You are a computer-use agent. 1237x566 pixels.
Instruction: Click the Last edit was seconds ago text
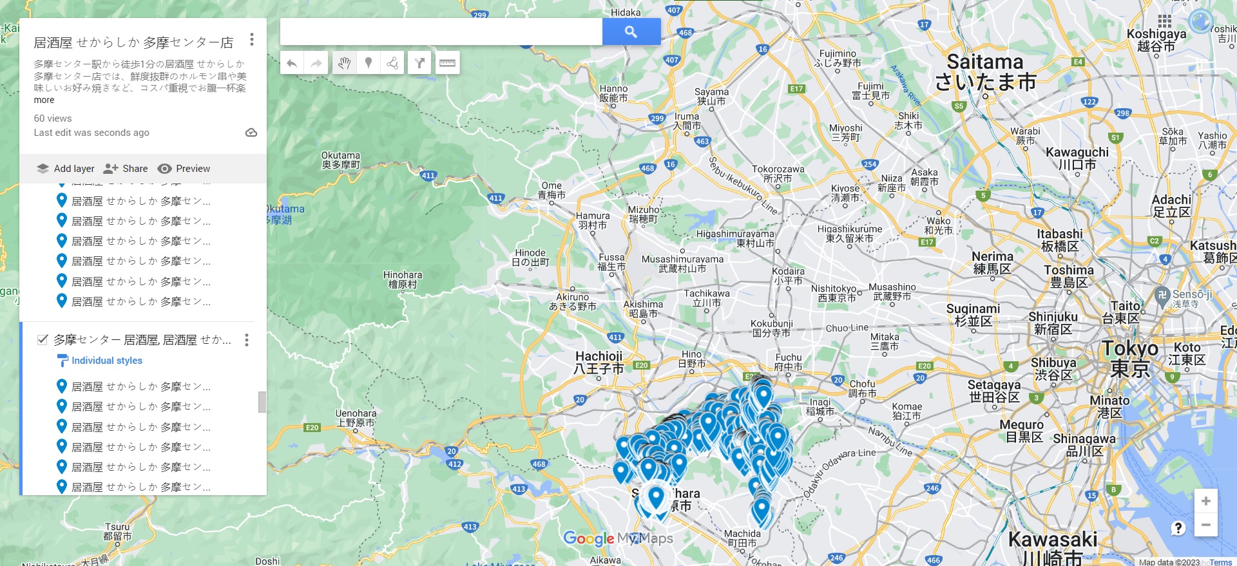coord(91,133)
